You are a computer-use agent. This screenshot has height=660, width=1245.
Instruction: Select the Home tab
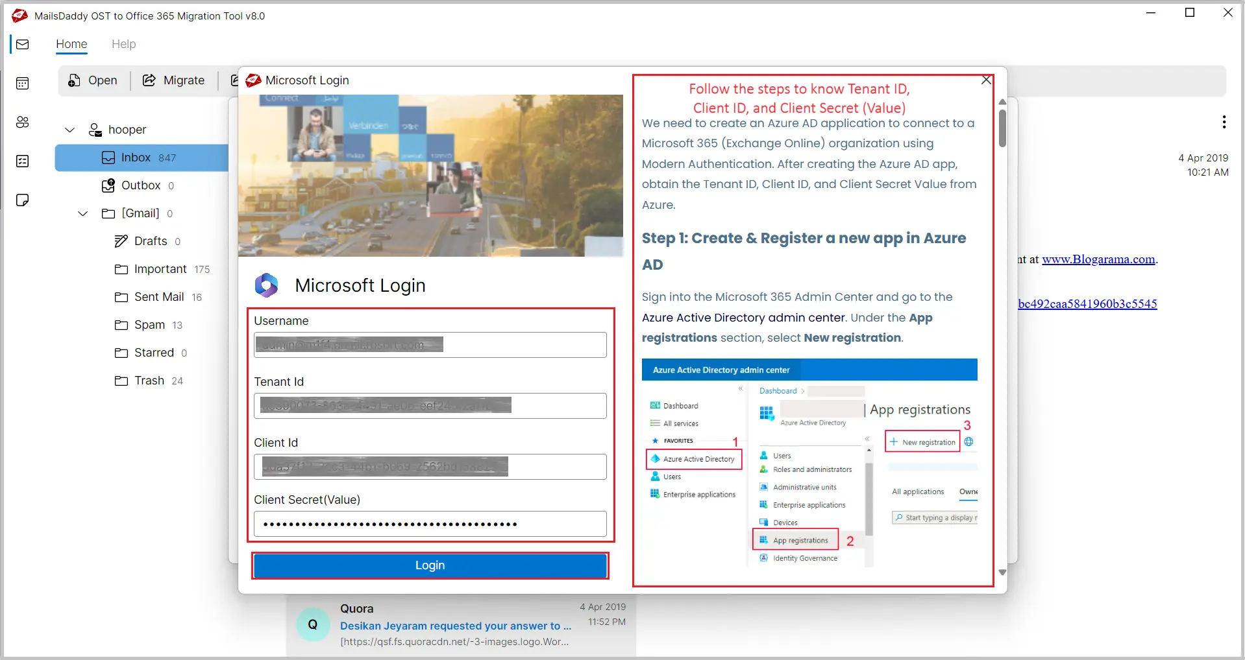(x=71, y=44)
